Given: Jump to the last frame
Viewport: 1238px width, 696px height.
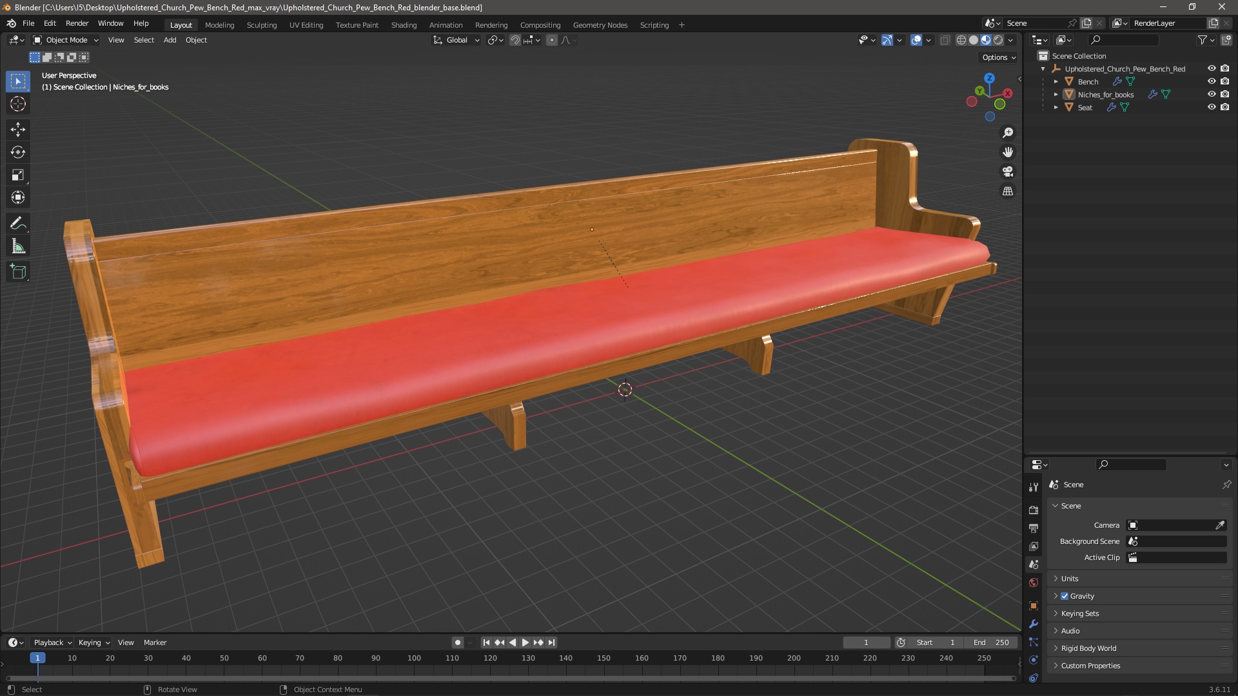Looking at the screenshot, I should click(551, 643).
